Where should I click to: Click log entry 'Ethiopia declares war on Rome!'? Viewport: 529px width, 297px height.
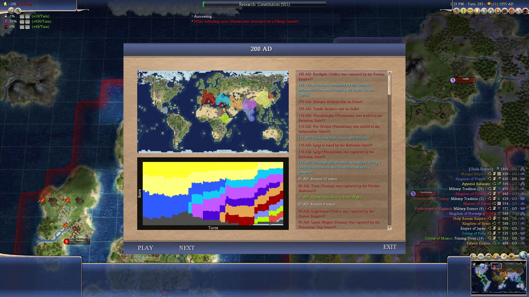click(x=330, y=101)
